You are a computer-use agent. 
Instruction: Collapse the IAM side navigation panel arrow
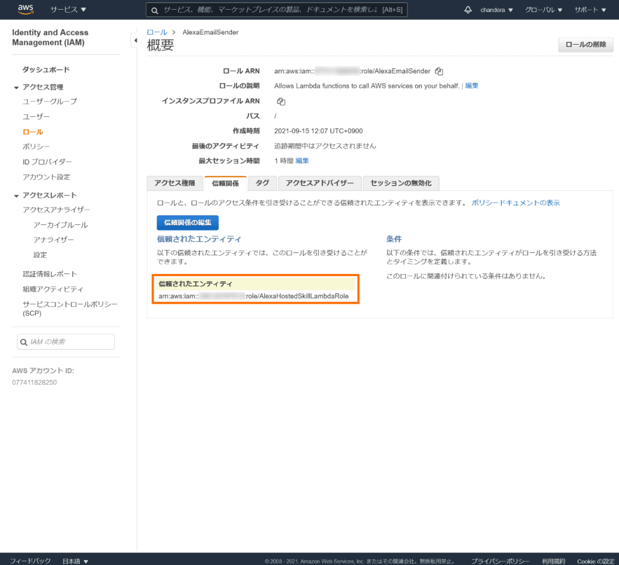tap(135, 41)
